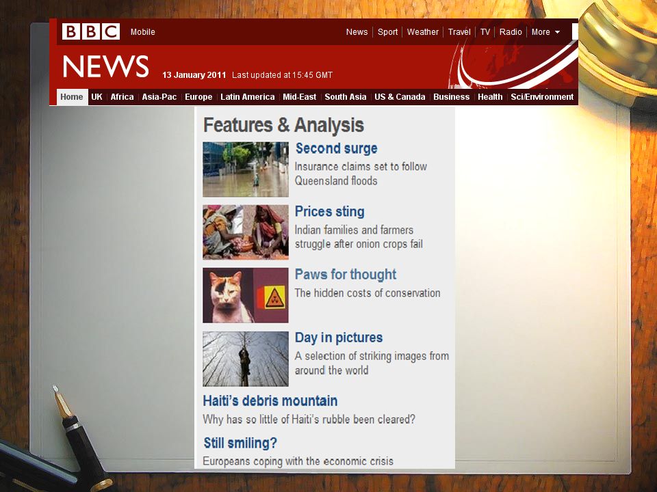The height and width of the screenshot is (492, 657).
Task: Select the Europe tab
Action: (x=198, y=96)
